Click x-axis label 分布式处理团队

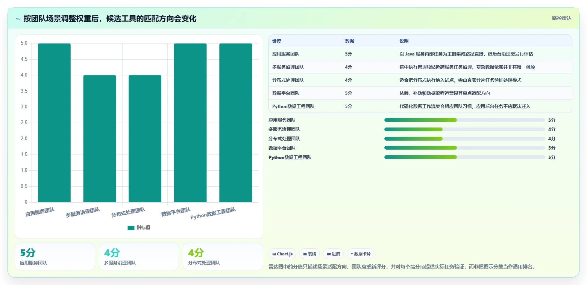pyautogui.click(x=128, y=213)
